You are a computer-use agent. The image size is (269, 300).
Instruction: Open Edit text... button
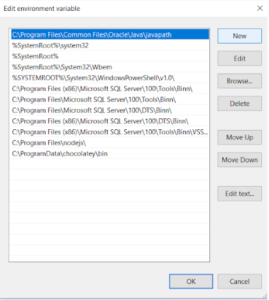pos(240,194)
